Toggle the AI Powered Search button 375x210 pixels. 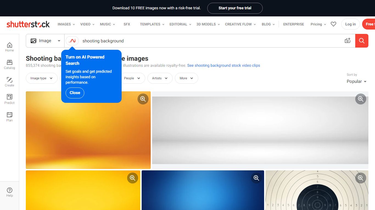point(72,41)
